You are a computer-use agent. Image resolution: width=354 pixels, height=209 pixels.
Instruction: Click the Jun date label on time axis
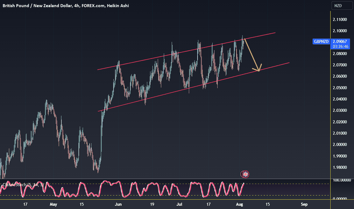coord(118,204)
